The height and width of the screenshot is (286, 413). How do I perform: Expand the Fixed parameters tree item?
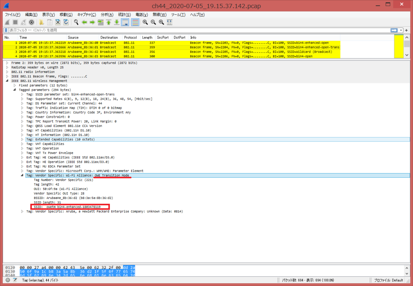pos(15,85)
